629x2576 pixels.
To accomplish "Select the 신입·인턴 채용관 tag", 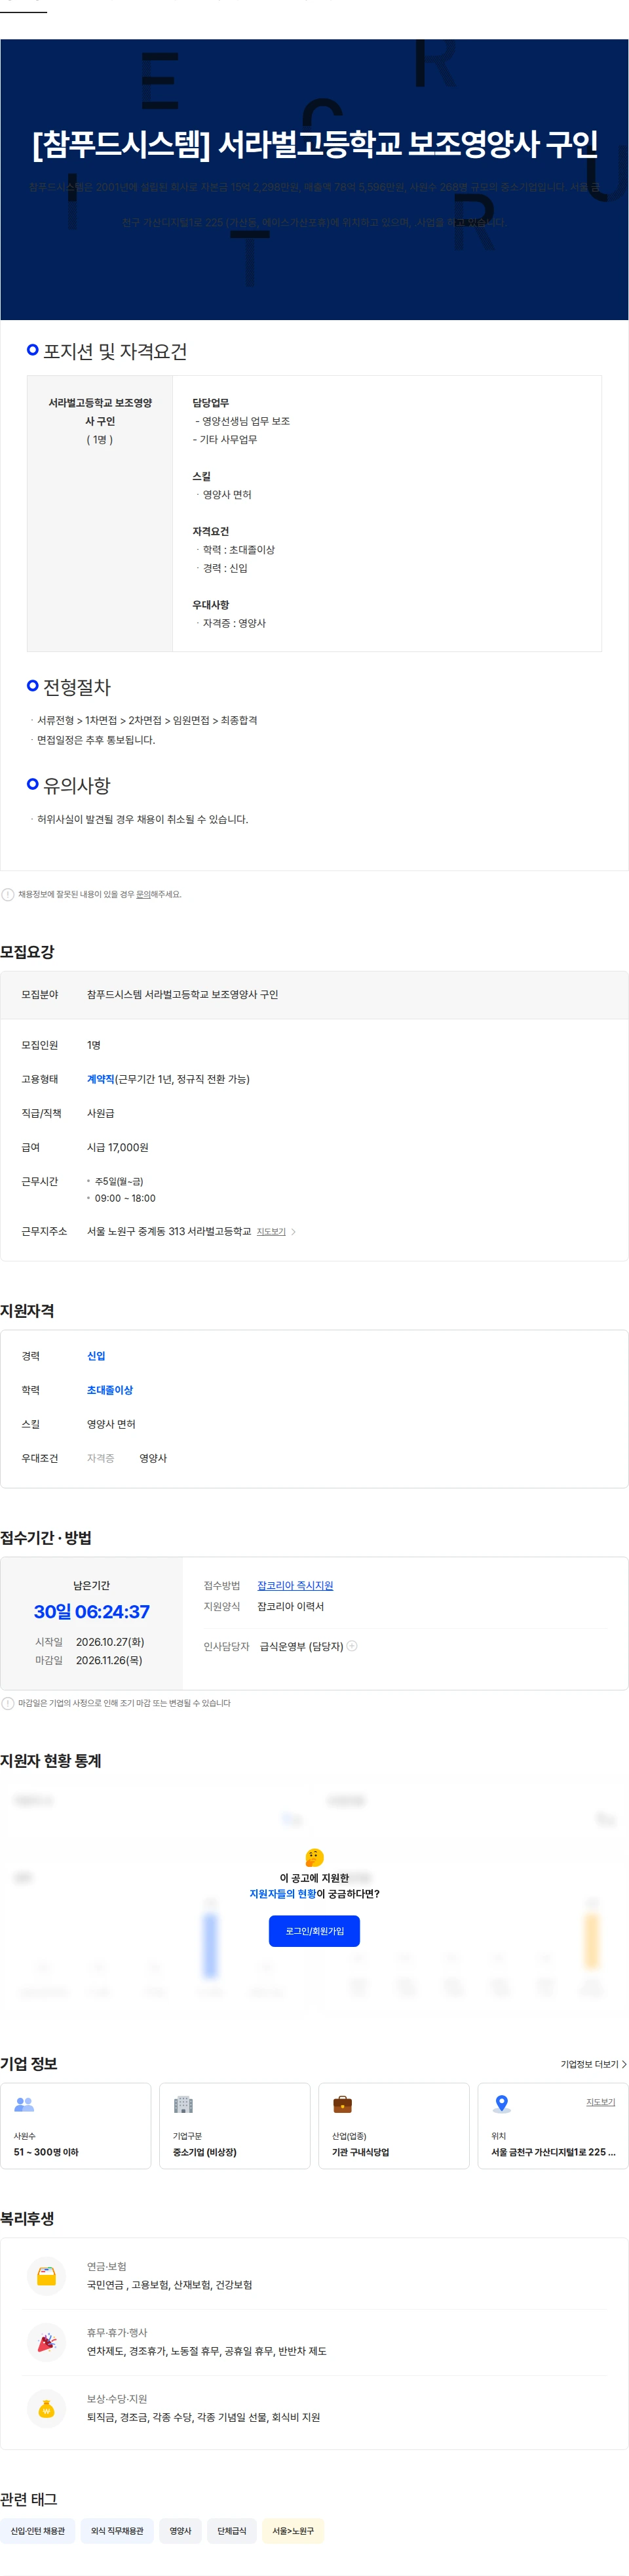I will point(38,2530).
